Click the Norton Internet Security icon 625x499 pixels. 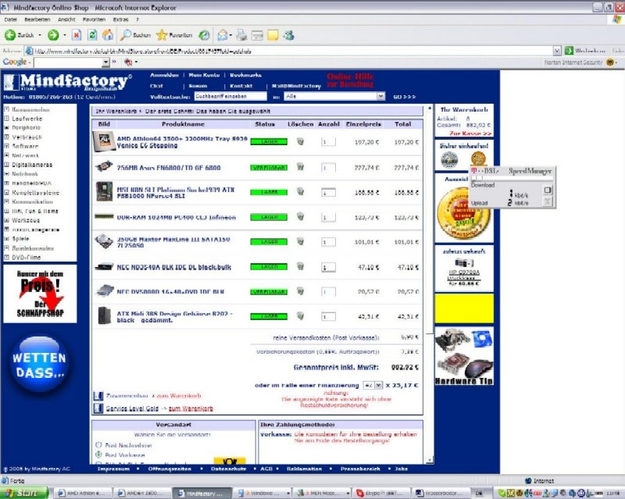pyautogui.click(x=610, y=62)
